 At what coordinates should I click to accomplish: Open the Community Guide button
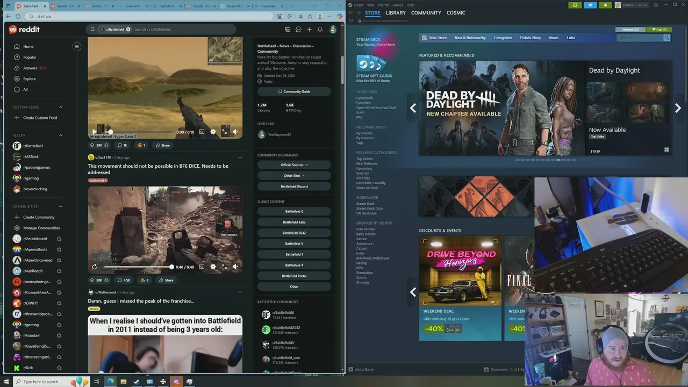[x=294, y=91]
